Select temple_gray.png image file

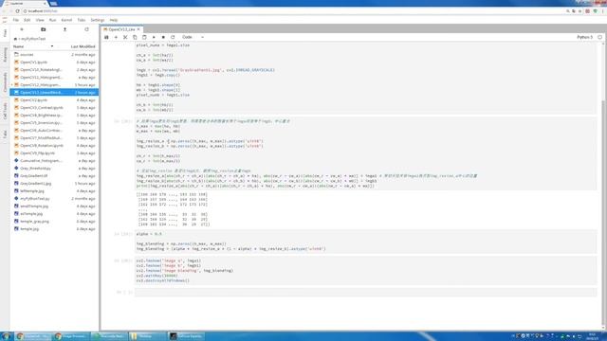pos(54,221)
